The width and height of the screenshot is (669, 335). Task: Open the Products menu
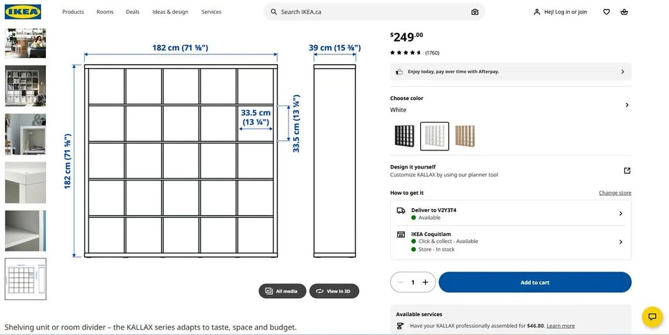pyautogui.click(x=73, y=12)
